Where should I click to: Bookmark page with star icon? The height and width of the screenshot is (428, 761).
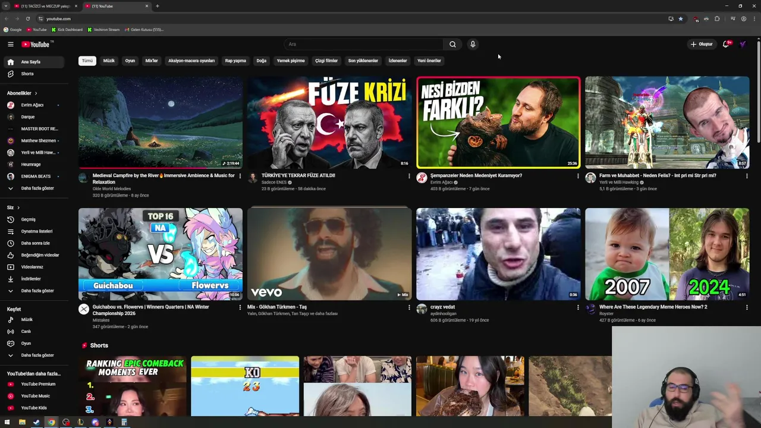(681, 18)
